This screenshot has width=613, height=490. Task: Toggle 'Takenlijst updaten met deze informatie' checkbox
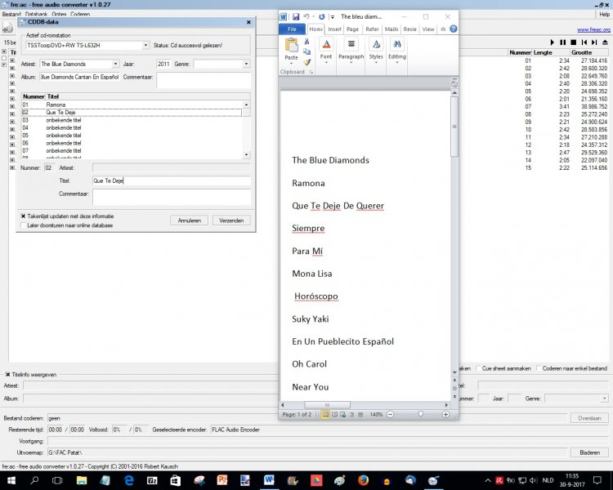click(x=24, y=216)
